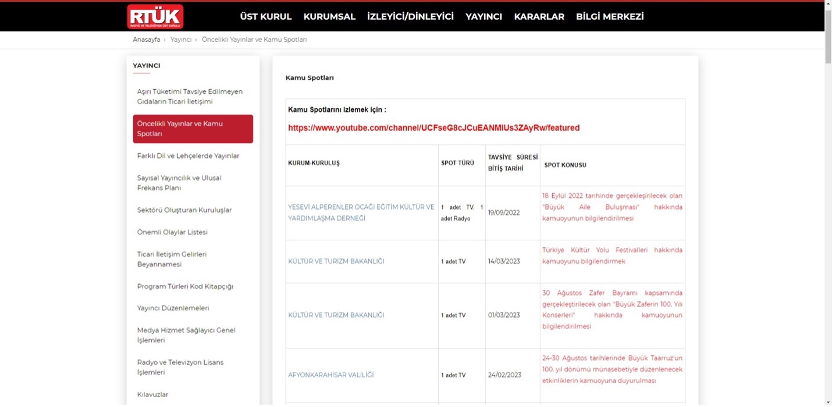Viewport: 832px width, 407px height.
Task: Select Öncelikli Yayınlar ve Kamu Spotları sidebar item
Action: [193, 129]
